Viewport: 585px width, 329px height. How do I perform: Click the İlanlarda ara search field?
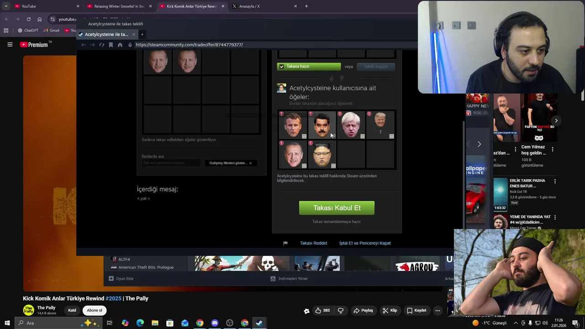tap(171, 163)
